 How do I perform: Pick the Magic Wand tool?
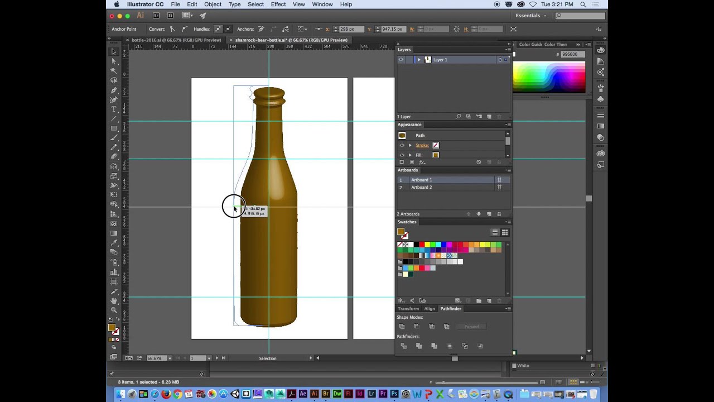(x=114, y=70)
